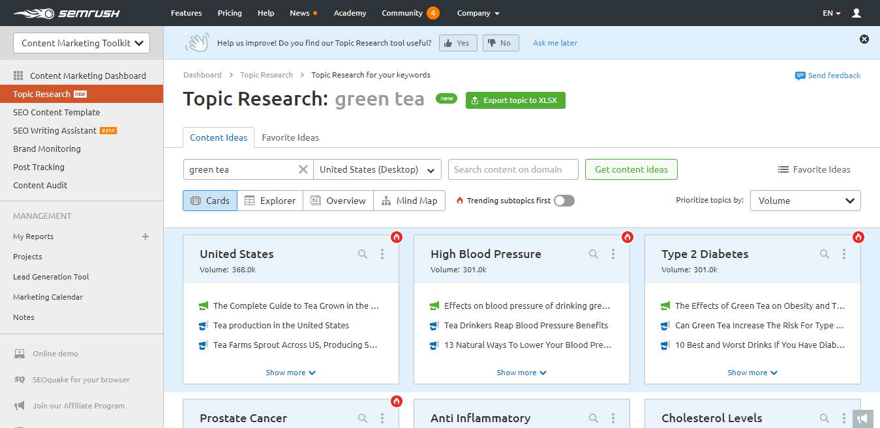Viewport: 880px width, 428px height.
Task: Click trending flame on Type 2 Diabetes card
Action: (x=858, y=237)
